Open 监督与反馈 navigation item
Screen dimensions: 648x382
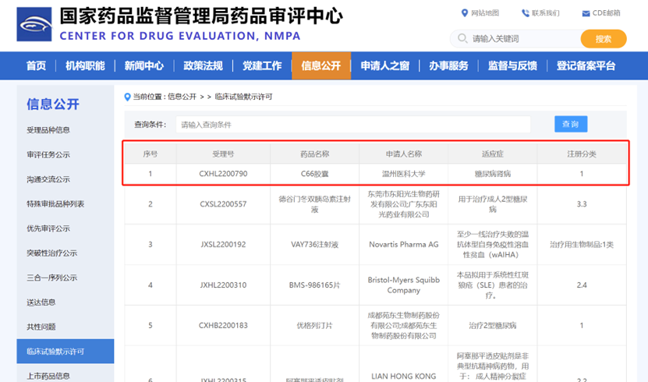512,65
